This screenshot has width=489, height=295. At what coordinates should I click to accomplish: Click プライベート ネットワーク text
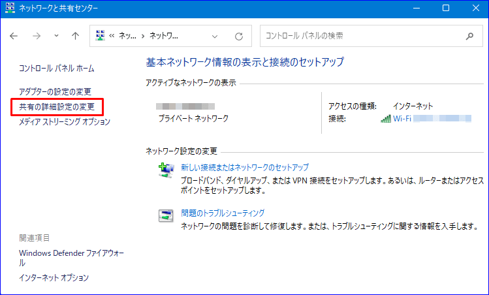click(193, 119)
